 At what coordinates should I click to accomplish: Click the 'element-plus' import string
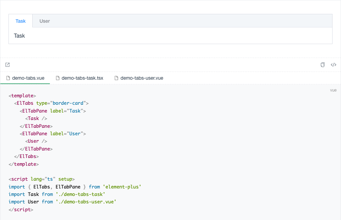pyautogui.click(x=122, y=187)
